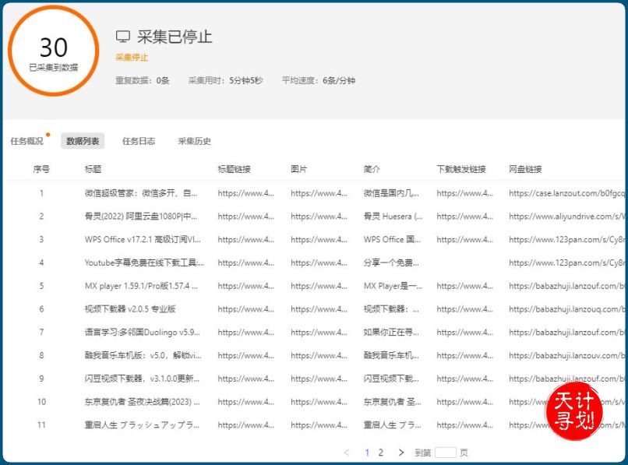Click page number 1 in pagination
Screen dimensions: 628x465
tap(365, 452)
